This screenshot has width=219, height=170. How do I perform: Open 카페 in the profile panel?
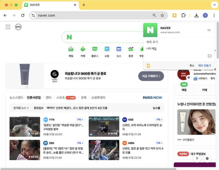(205, 90)
